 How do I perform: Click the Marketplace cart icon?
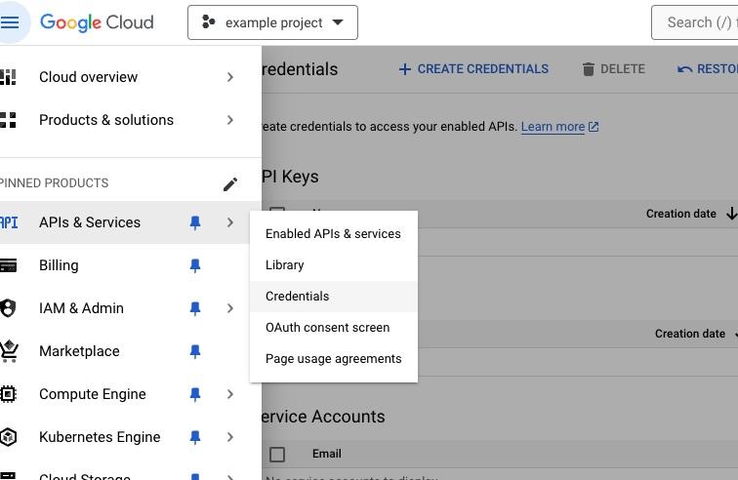(x=9, y=351)
